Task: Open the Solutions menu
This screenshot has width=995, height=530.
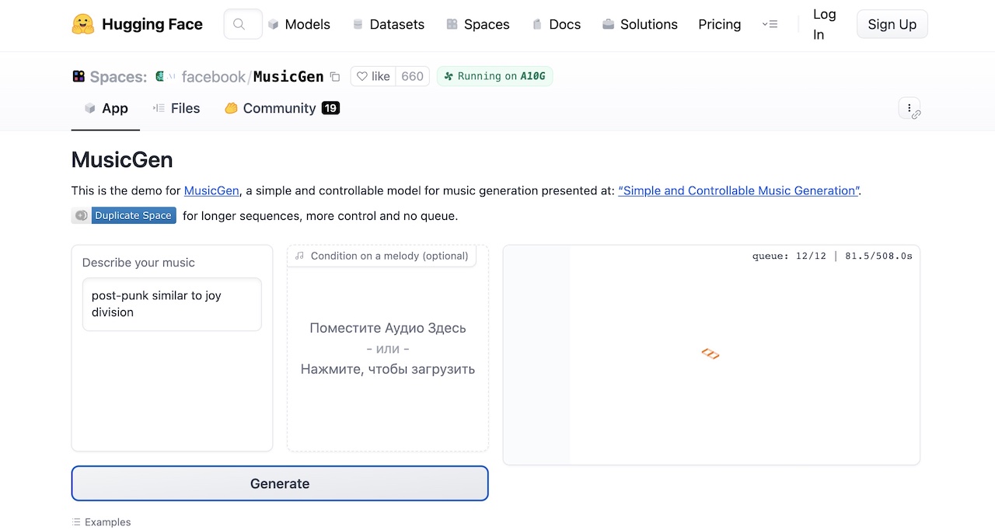Action: (x=640, y=24)
